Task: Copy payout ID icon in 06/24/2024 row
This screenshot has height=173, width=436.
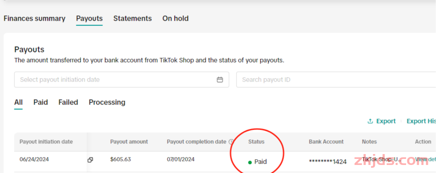Action: (90, 160)
